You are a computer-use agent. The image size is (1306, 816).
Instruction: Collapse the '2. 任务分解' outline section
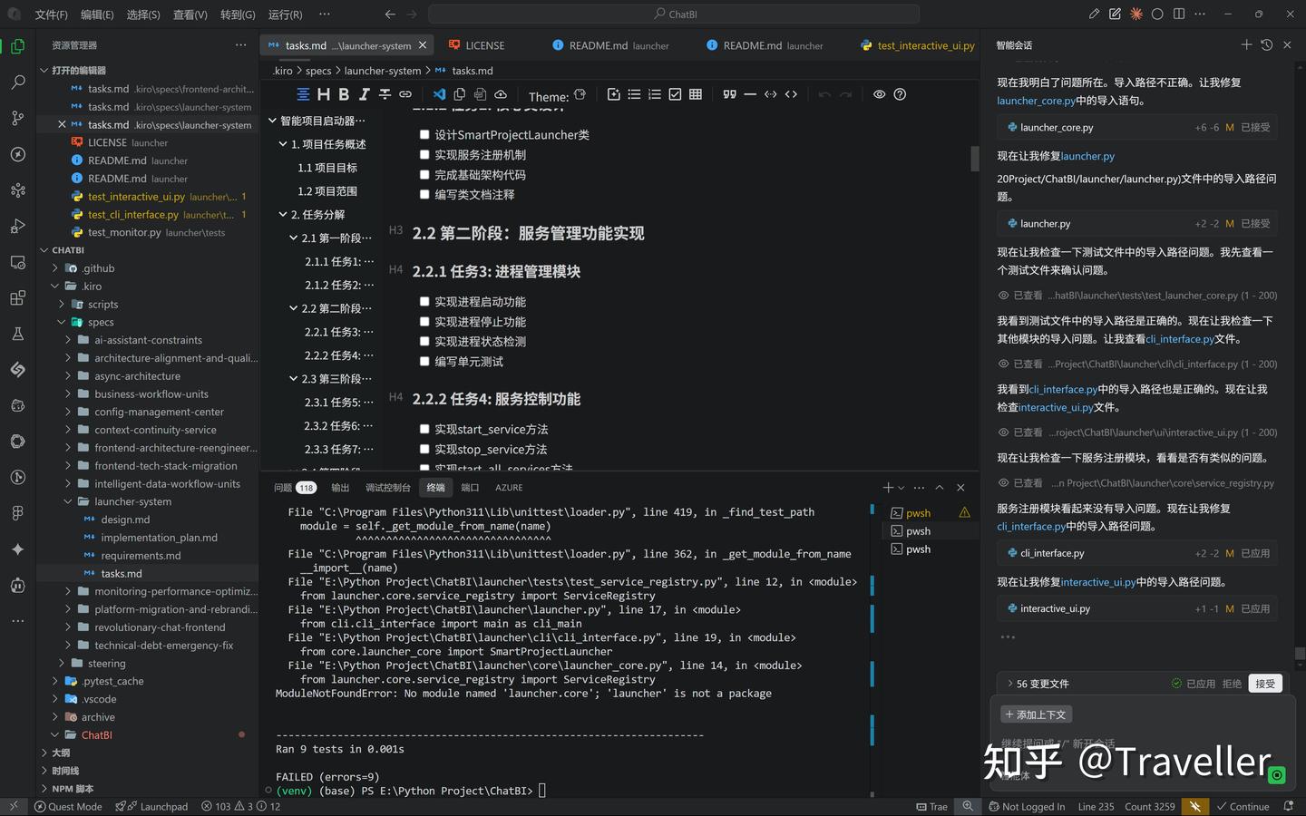click(x=282, y=214)
